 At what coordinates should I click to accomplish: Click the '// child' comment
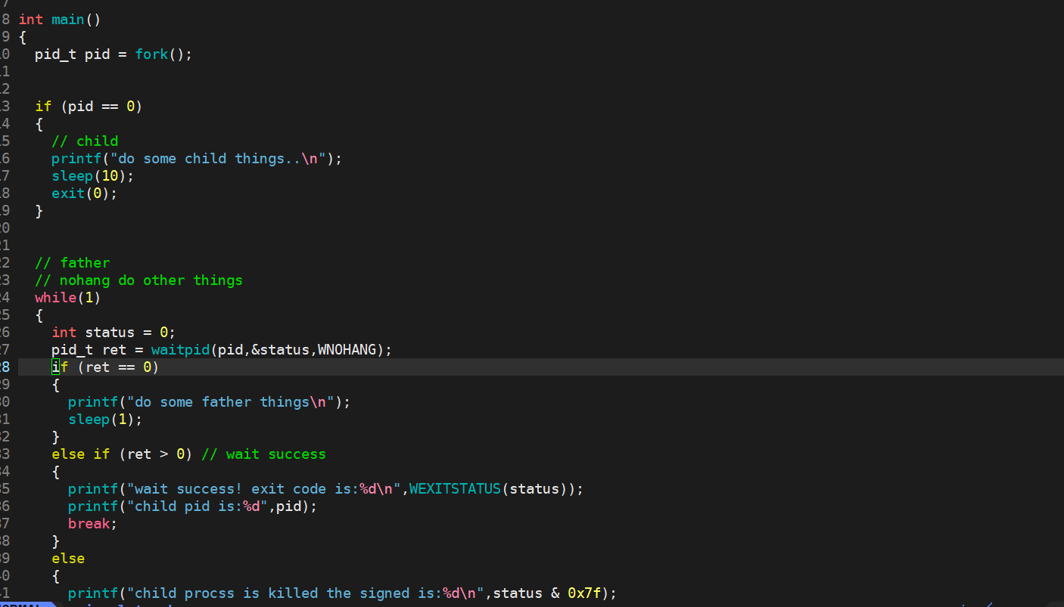point(85,141)
